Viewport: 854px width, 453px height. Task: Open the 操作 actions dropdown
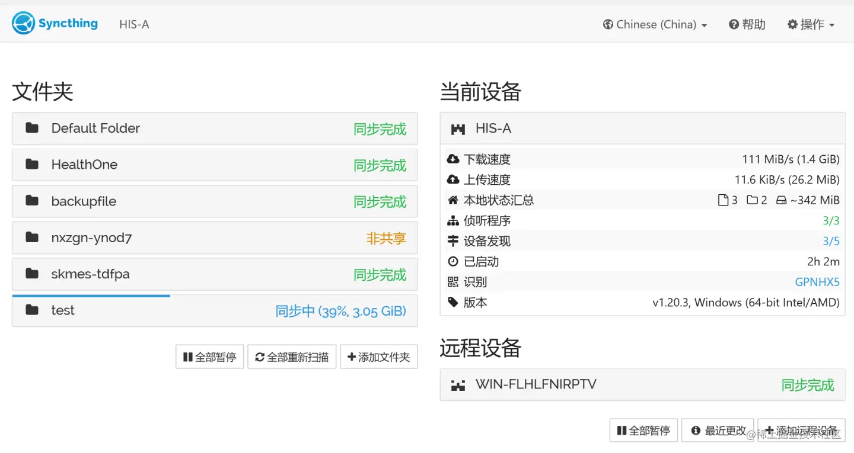[811, 24]
